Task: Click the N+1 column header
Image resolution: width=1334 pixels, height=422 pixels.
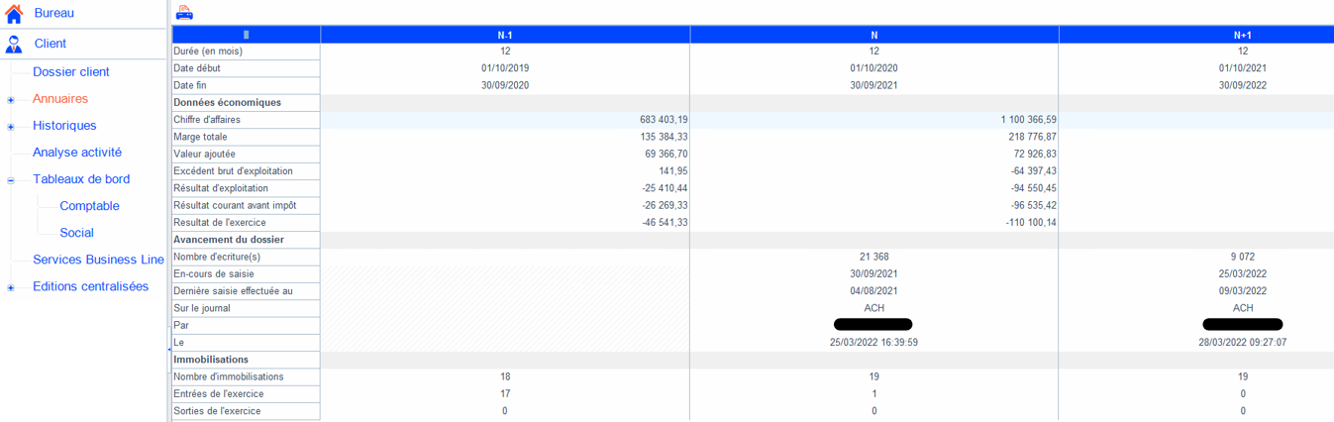Action: pyautogui.click(x=1243, y=35)
